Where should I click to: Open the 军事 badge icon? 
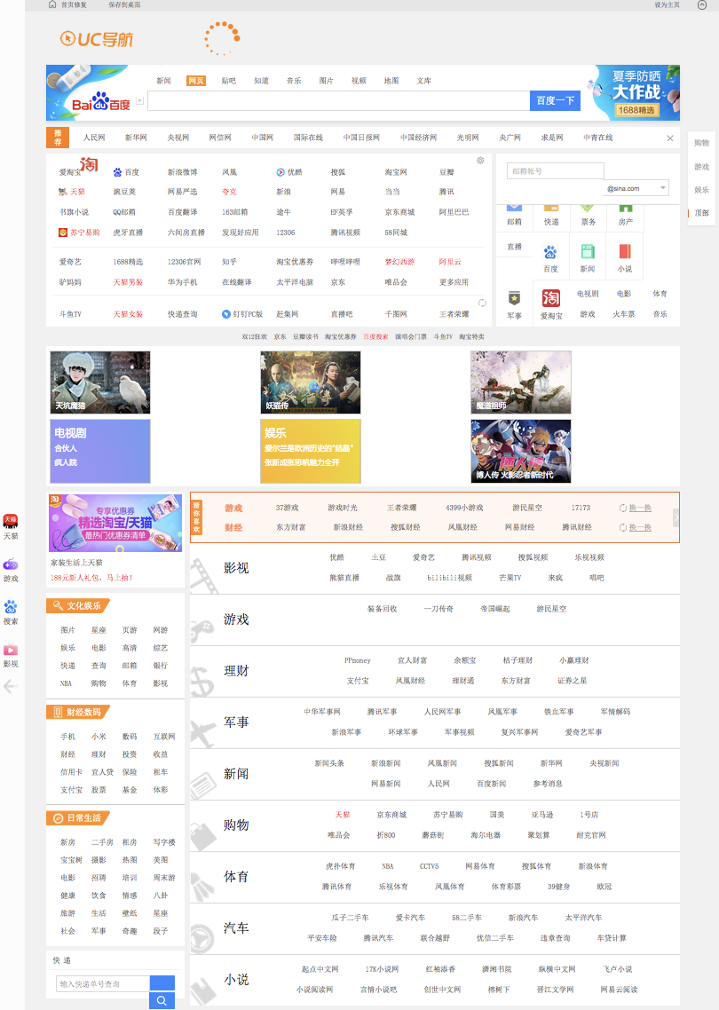514,298
